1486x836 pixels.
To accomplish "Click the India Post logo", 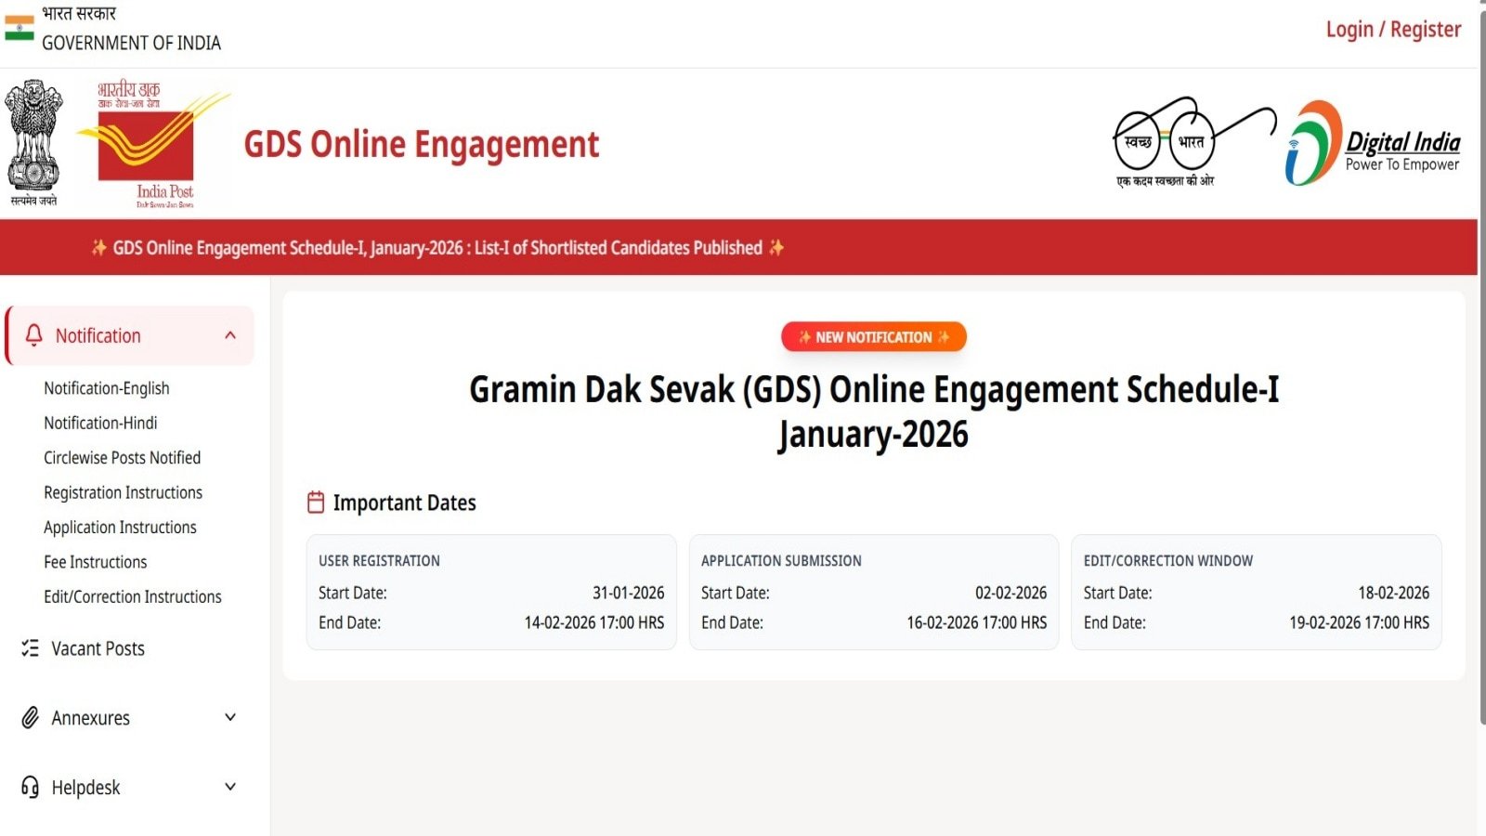I will click(153, 144).
